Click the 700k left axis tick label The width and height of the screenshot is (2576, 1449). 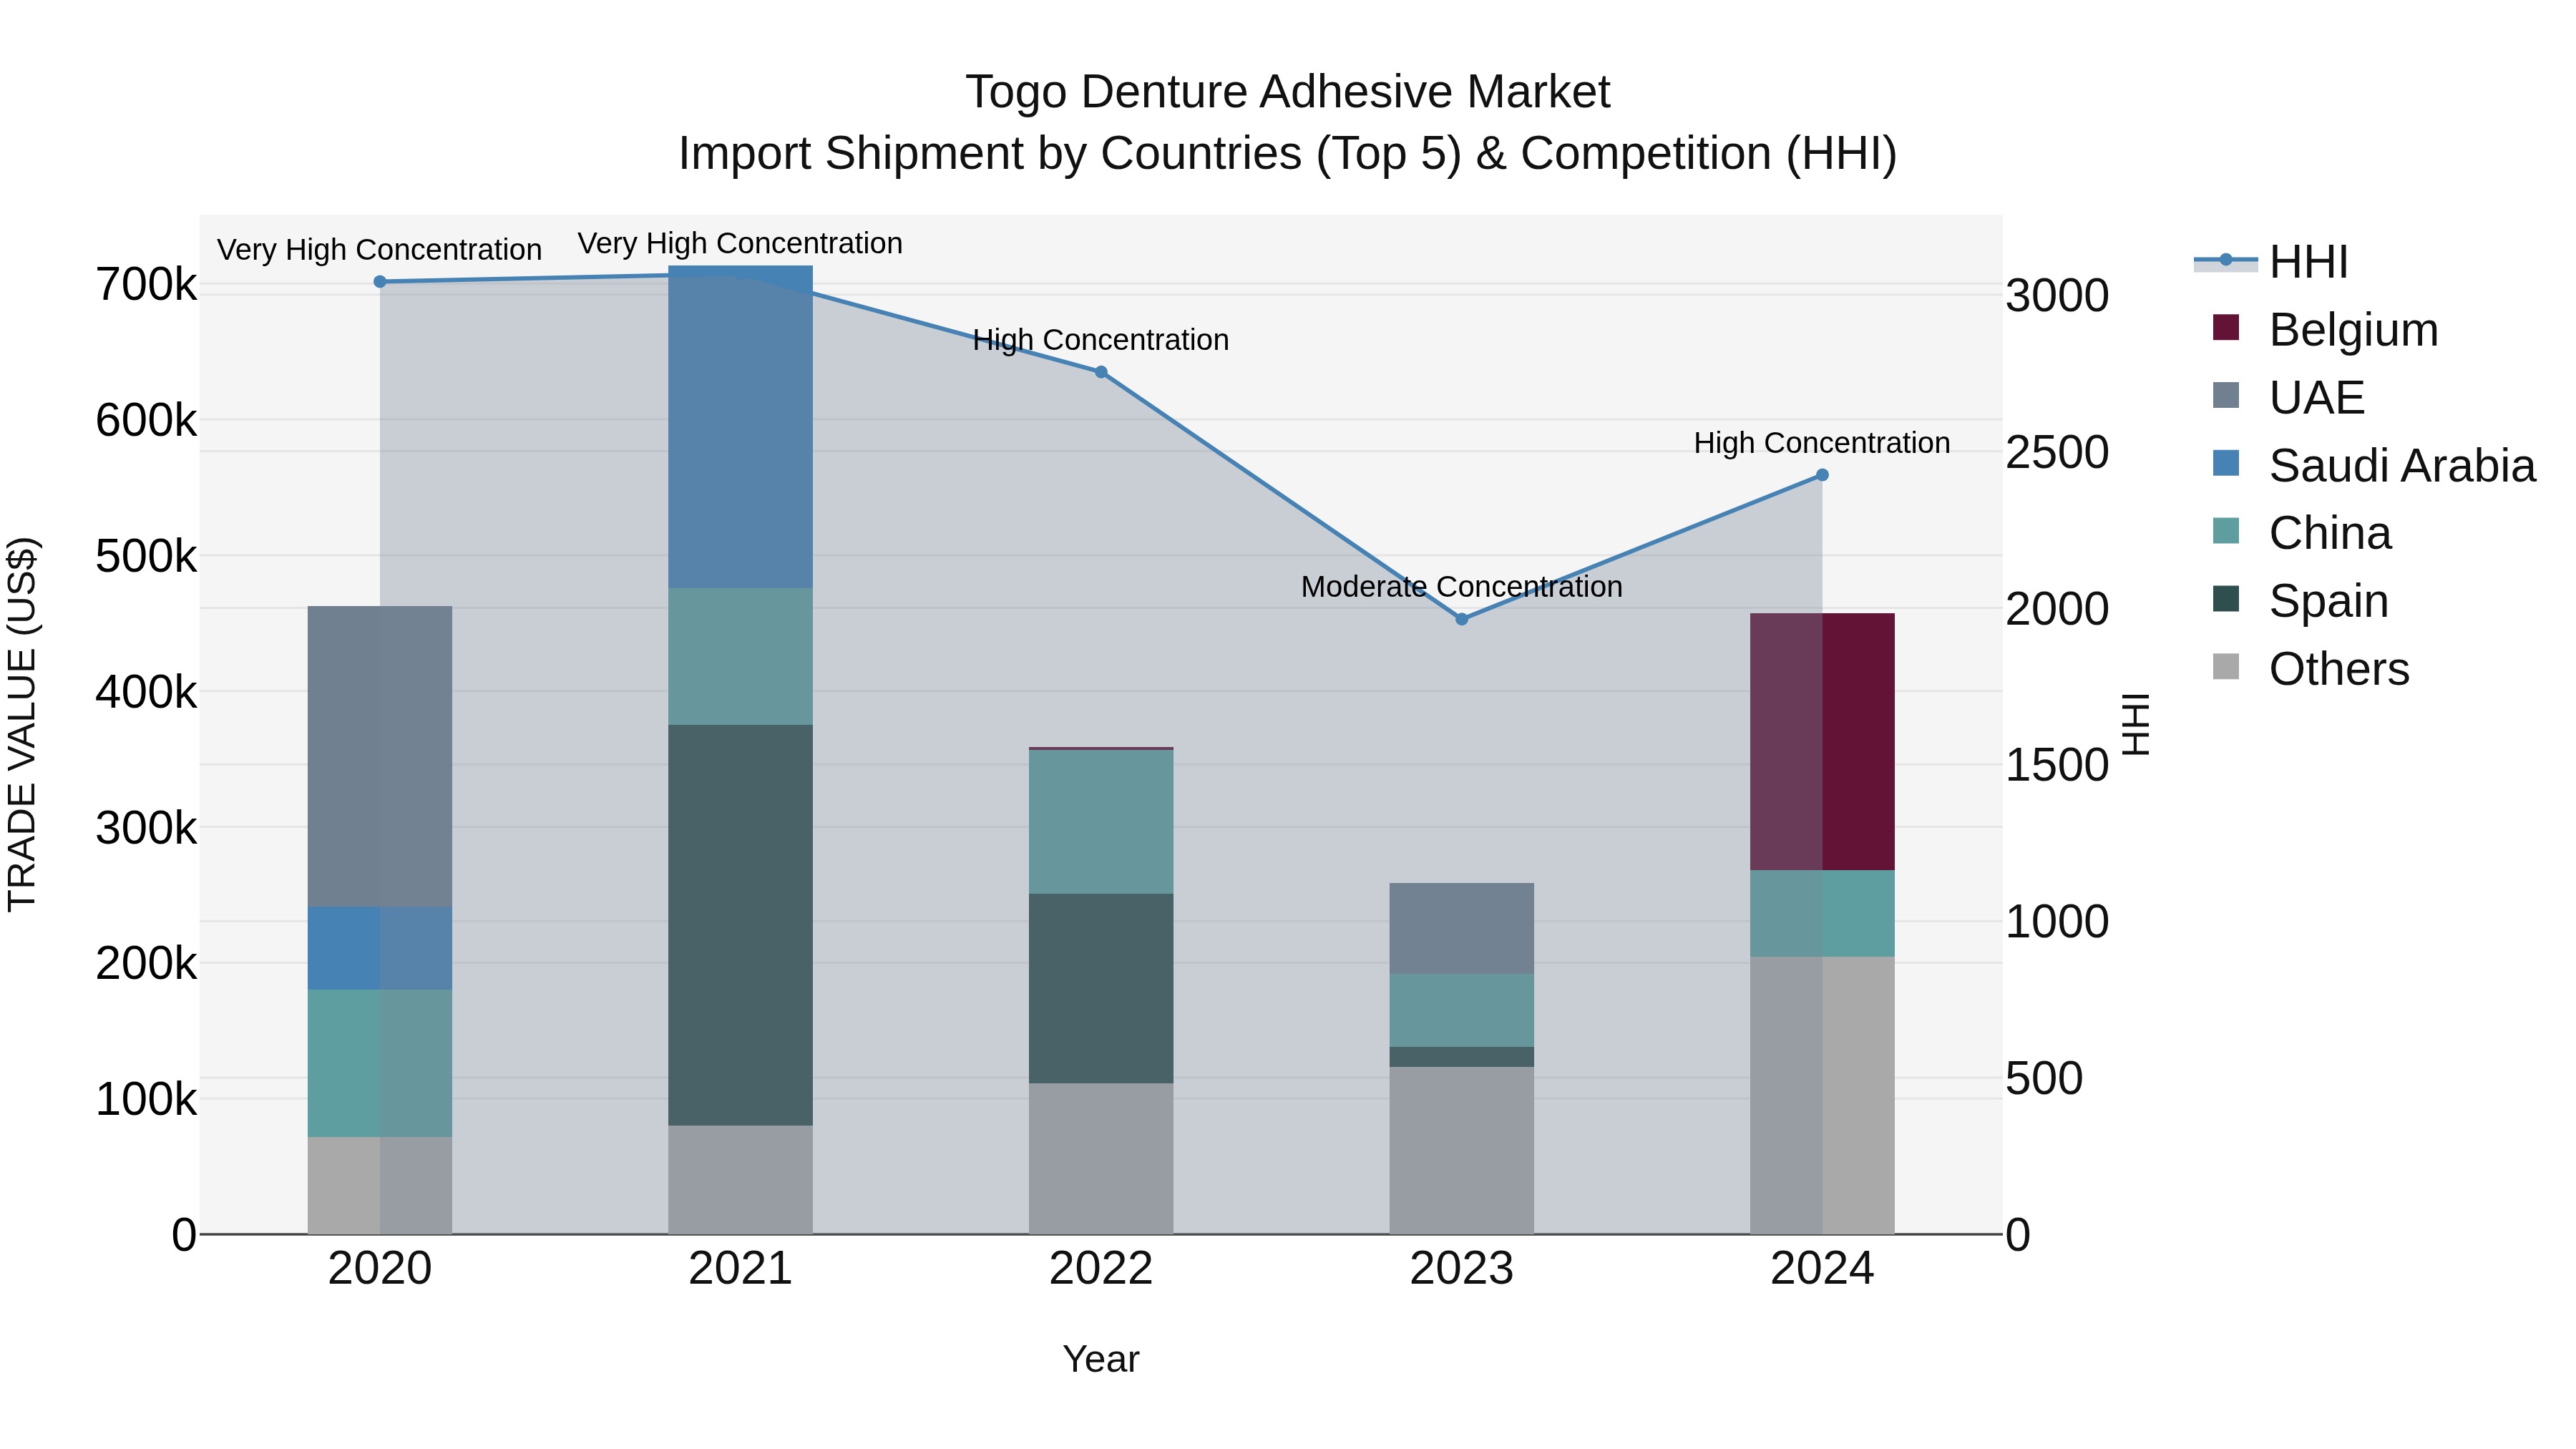point(146,285)
